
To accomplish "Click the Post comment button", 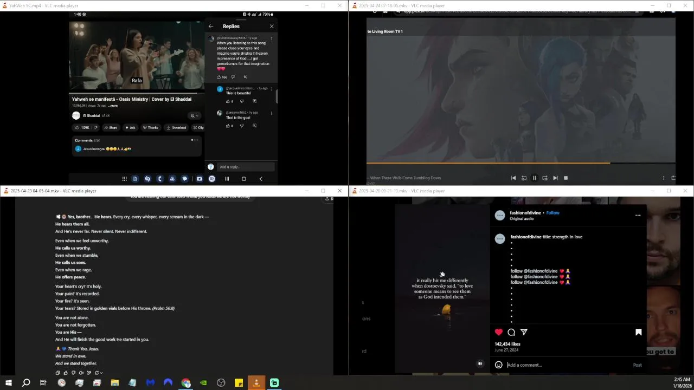I will tap(638, 365).
